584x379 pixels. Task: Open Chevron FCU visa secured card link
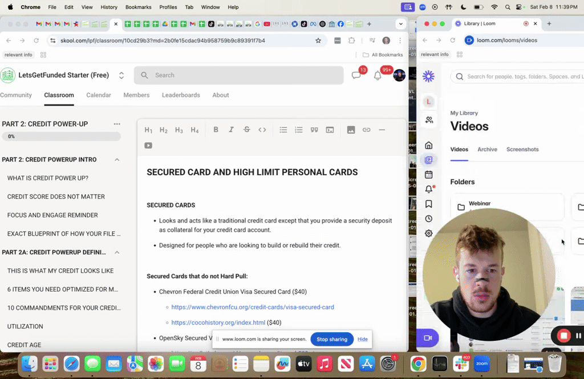click(253, 307)
